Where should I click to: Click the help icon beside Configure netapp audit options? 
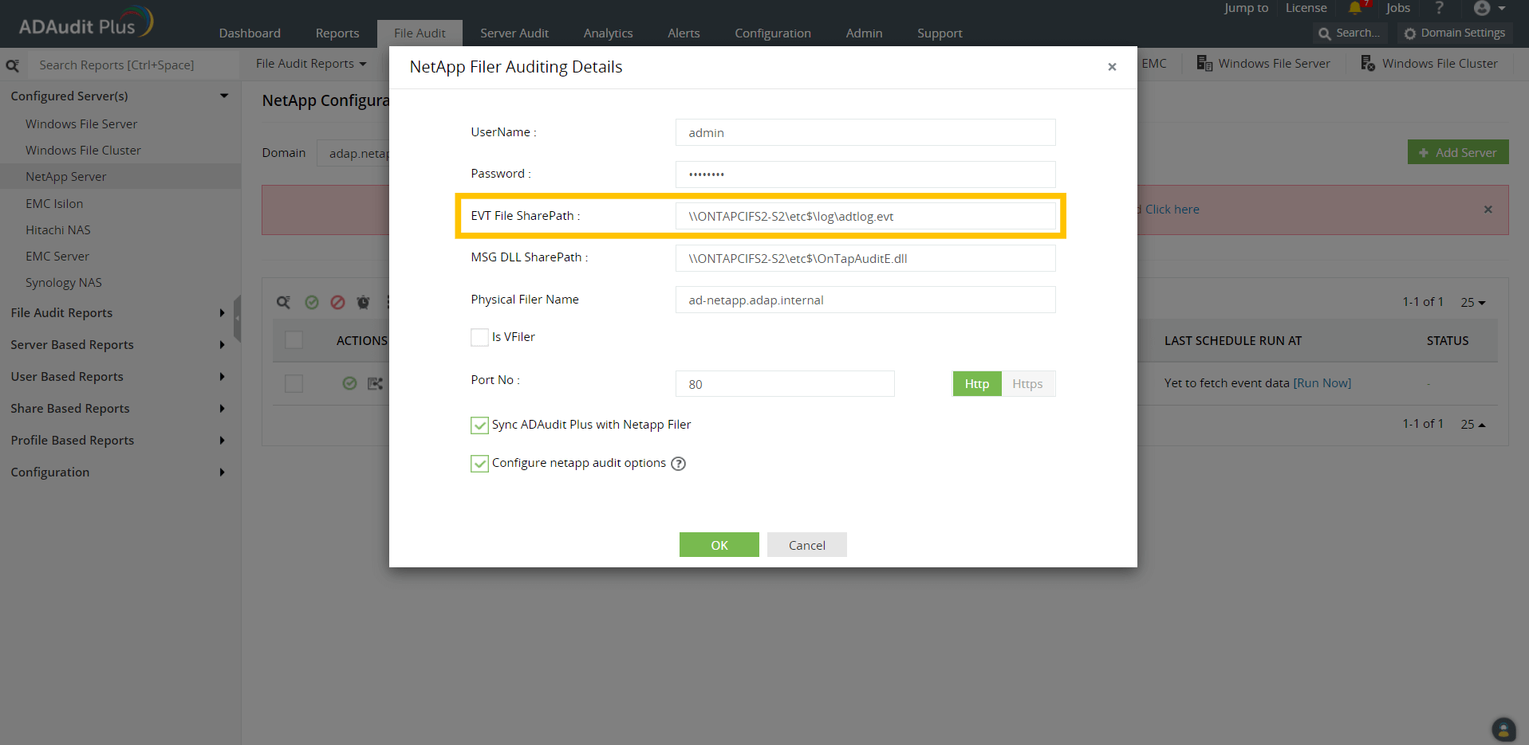click(x=678, y=464)
